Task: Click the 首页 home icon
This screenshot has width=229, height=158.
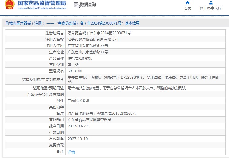Action: click(188, 3)
